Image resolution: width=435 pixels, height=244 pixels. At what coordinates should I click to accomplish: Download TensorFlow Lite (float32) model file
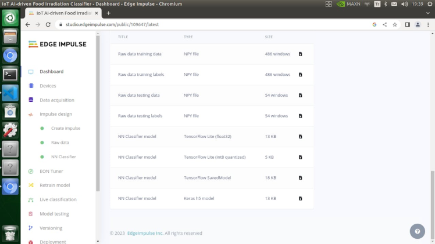(301, 137)
